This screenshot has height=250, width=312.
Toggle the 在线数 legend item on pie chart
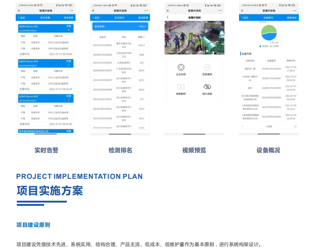point(275,46)
